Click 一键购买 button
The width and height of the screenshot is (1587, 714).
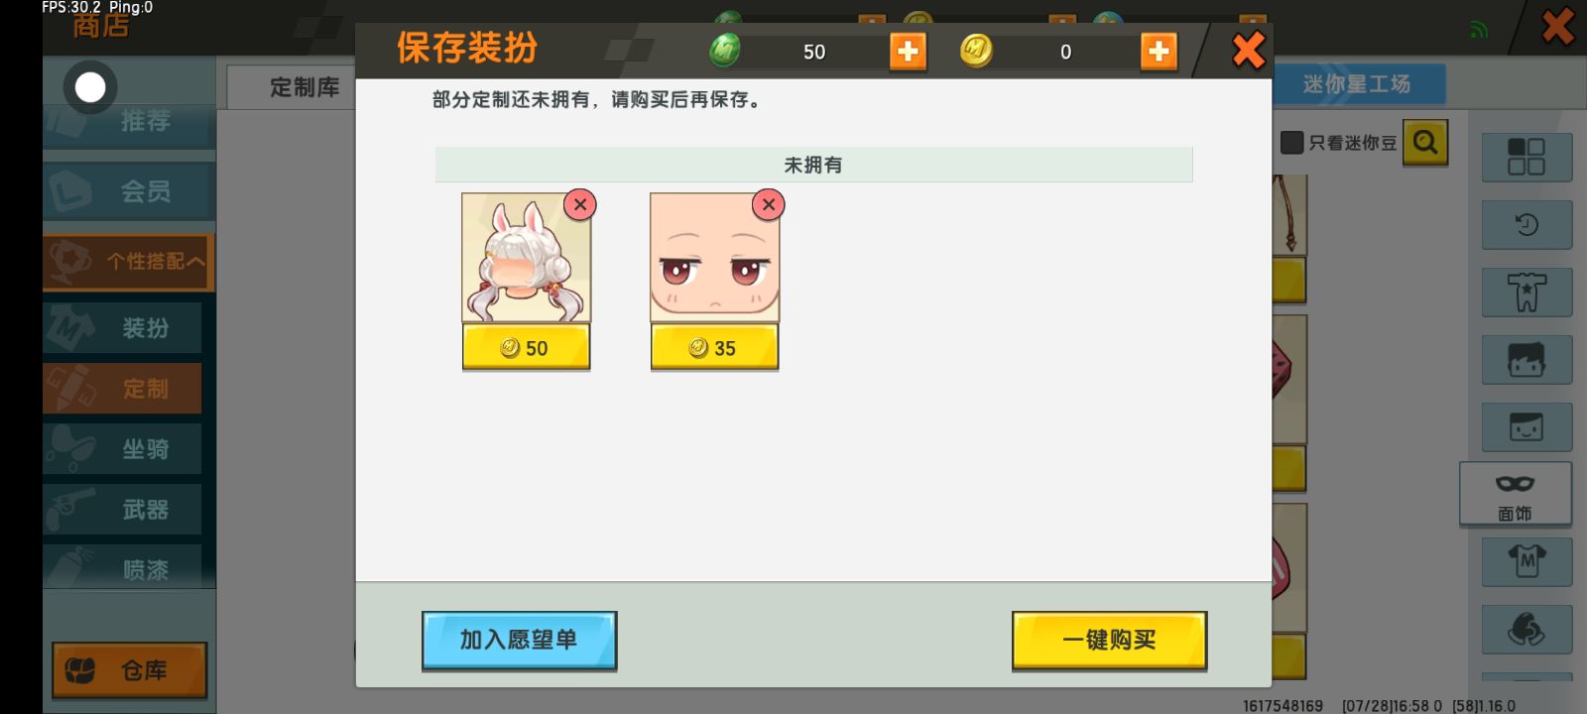pos(1109,641)
